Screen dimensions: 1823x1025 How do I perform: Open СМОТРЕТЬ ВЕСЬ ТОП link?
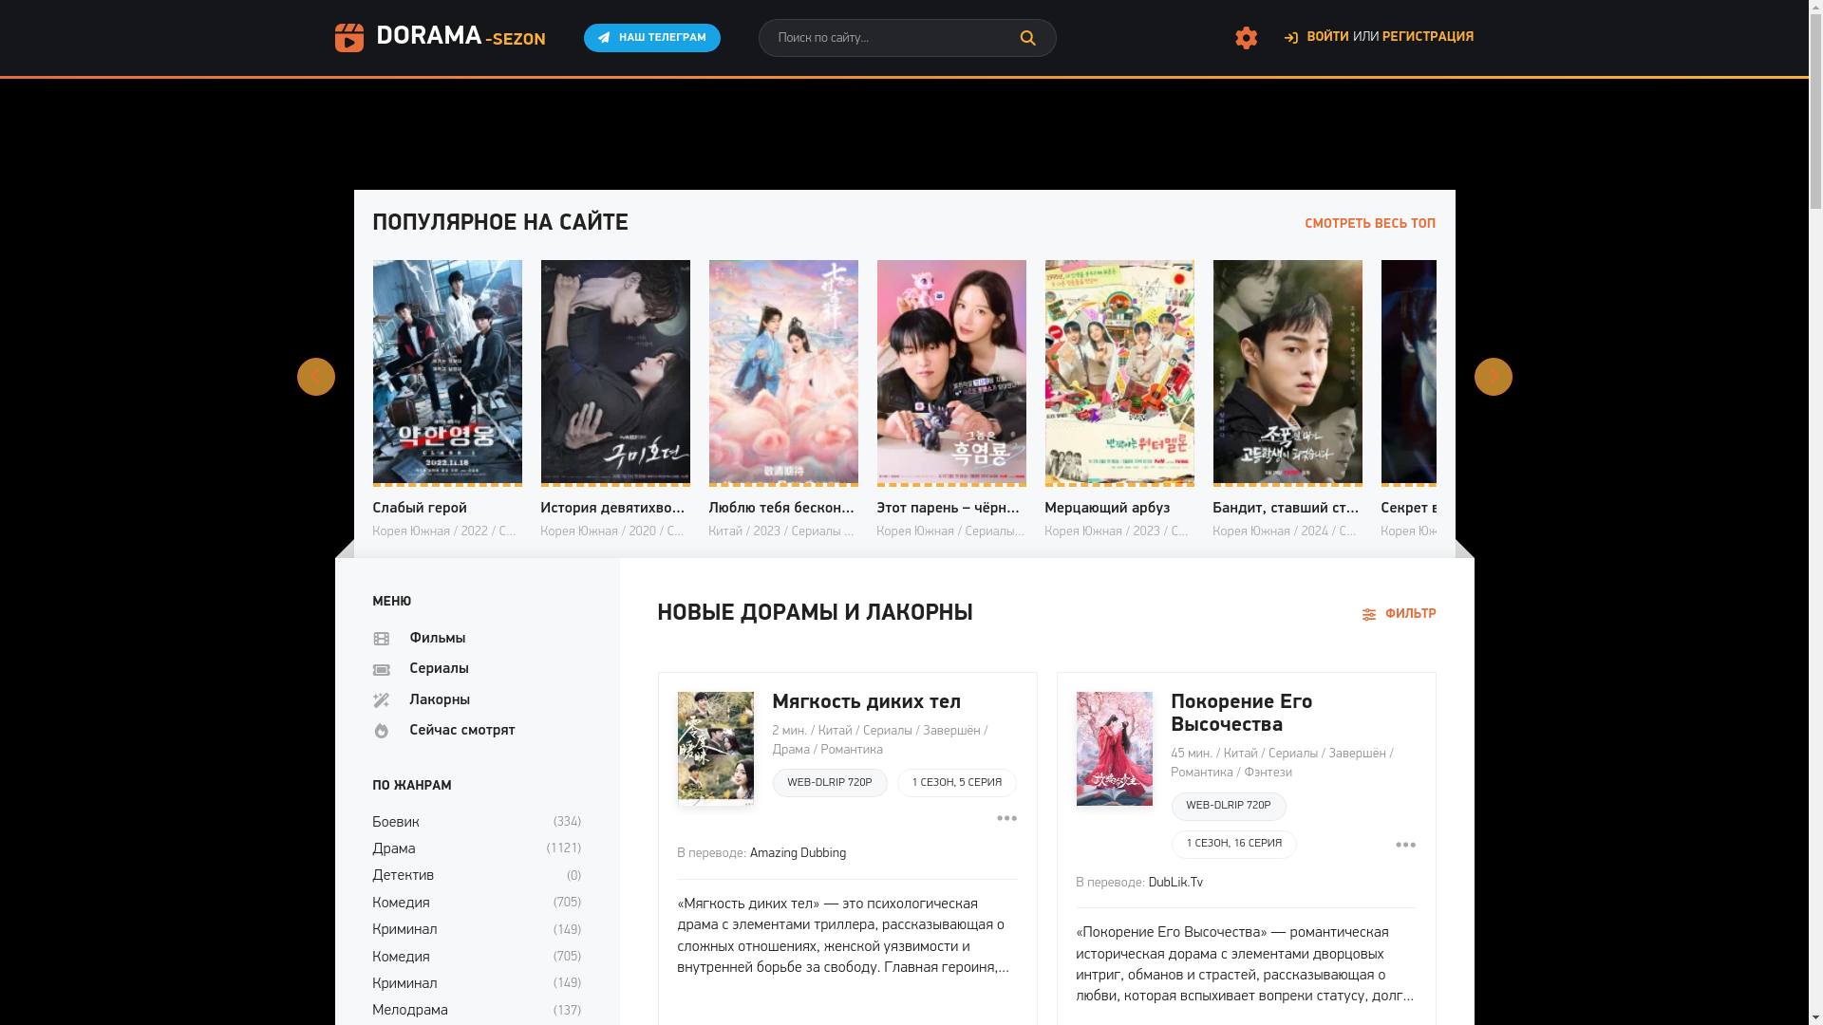[1369, 224]
